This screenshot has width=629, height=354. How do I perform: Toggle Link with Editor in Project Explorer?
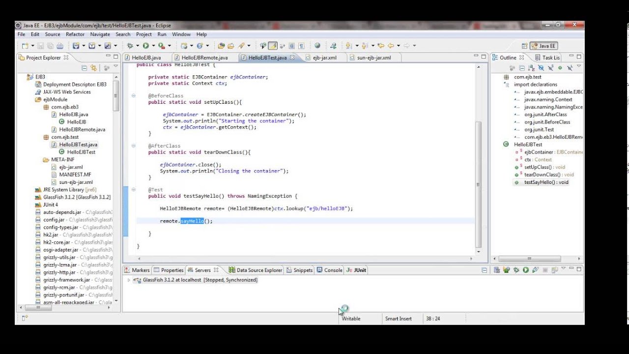point(93,68)
